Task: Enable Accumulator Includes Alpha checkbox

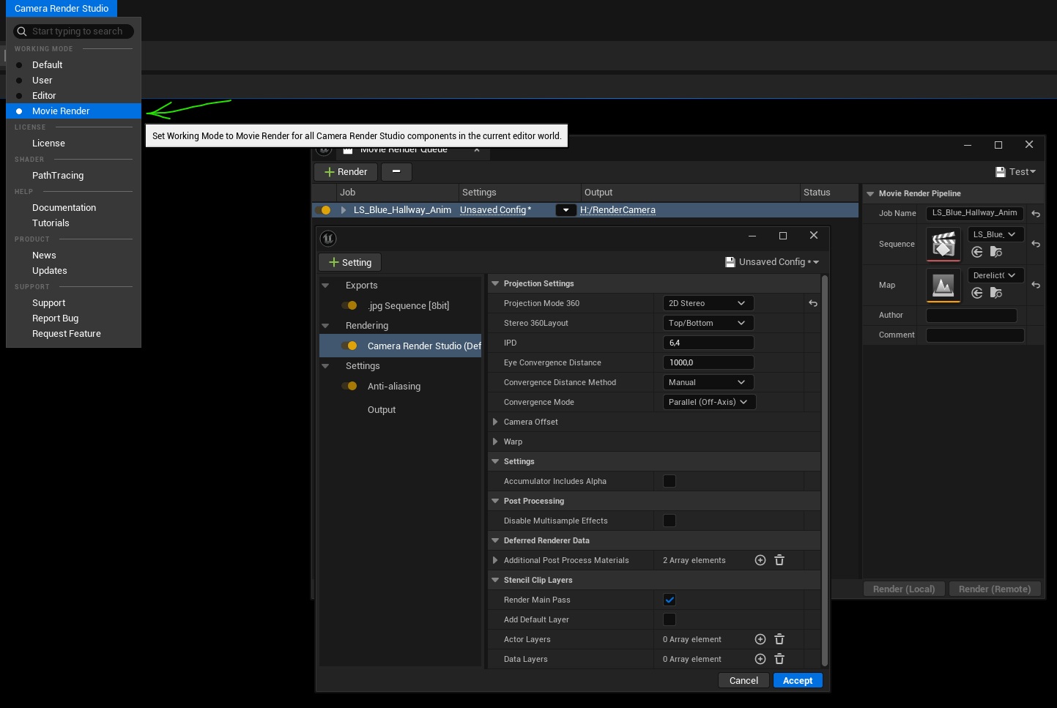Action: [670, 481]
